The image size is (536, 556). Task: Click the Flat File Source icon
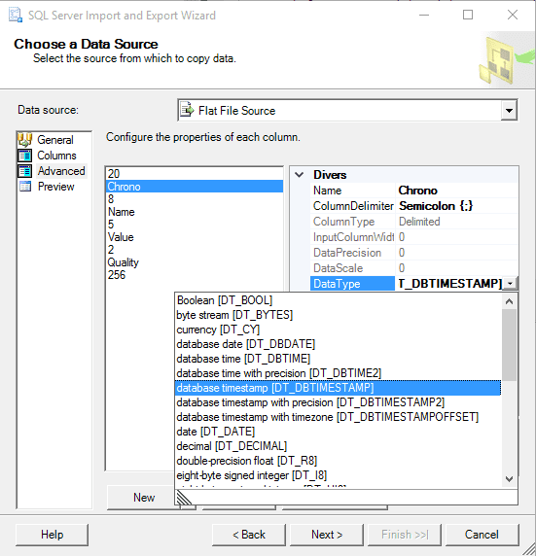point(187,110)
